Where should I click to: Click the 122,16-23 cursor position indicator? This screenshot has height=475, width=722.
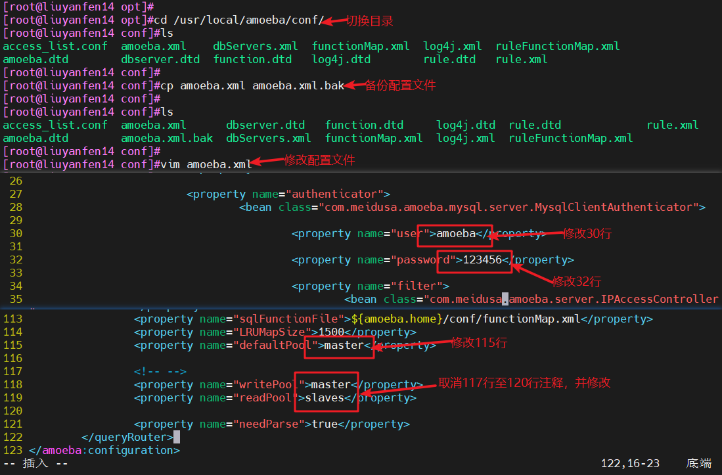(630, 463)
